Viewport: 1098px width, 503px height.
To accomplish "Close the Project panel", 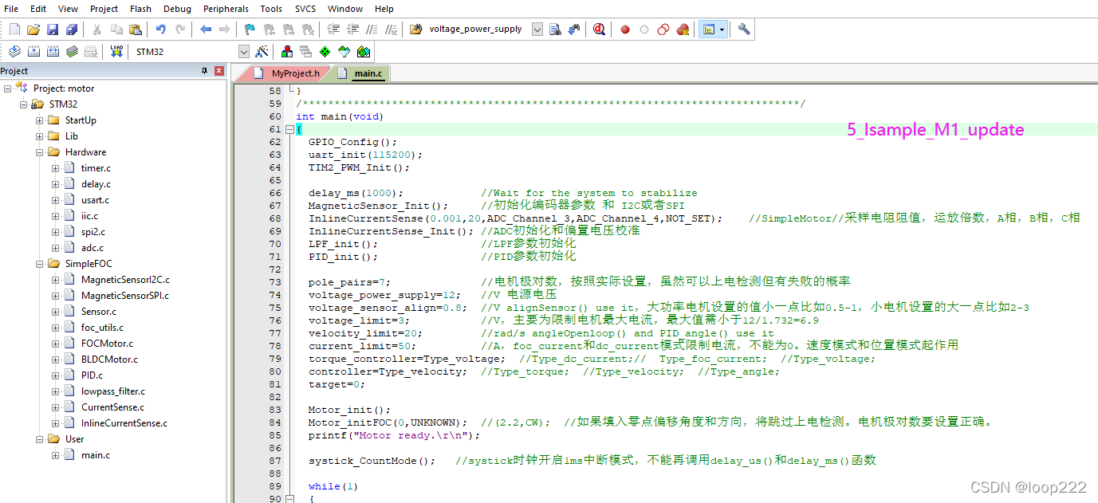I will click(219, 71).
